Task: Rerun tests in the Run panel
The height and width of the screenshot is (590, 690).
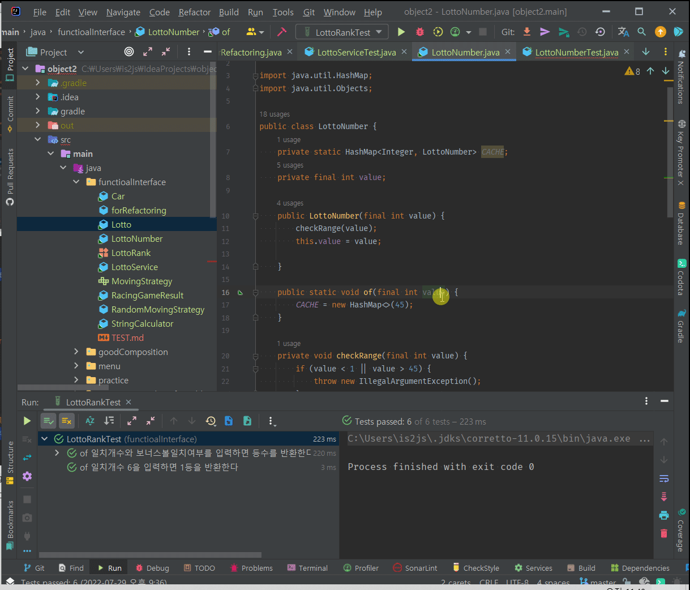Action: click(x=27, y=421)
